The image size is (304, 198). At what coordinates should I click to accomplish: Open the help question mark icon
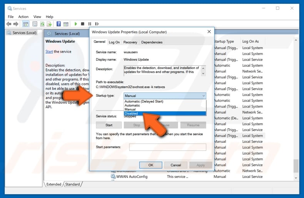click(x=58, y=24)
